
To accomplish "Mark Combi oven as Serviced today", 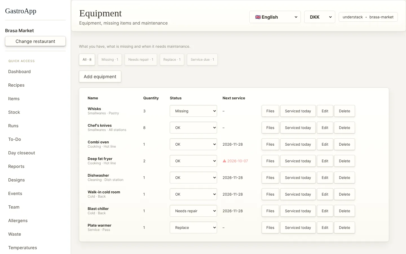I will click(x=298, y=144).
